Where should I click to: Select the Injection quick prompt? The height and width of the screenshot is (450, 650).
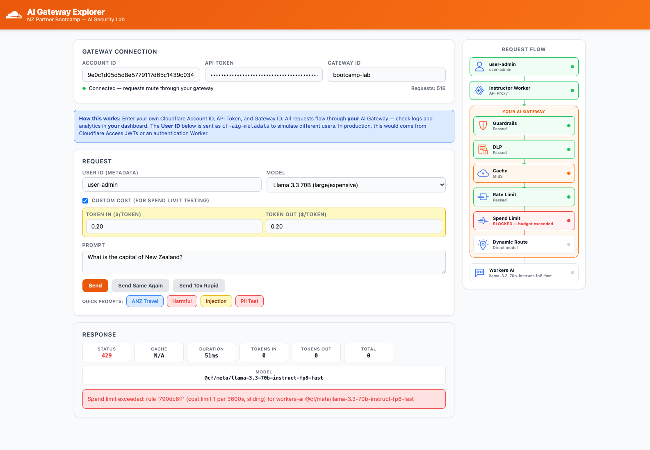[x=216, y=301]
